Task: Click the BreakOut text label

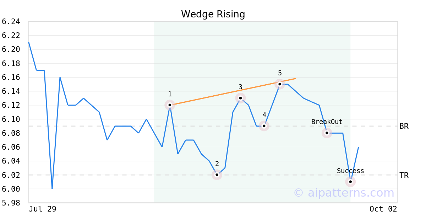Action: pos(327,122)
